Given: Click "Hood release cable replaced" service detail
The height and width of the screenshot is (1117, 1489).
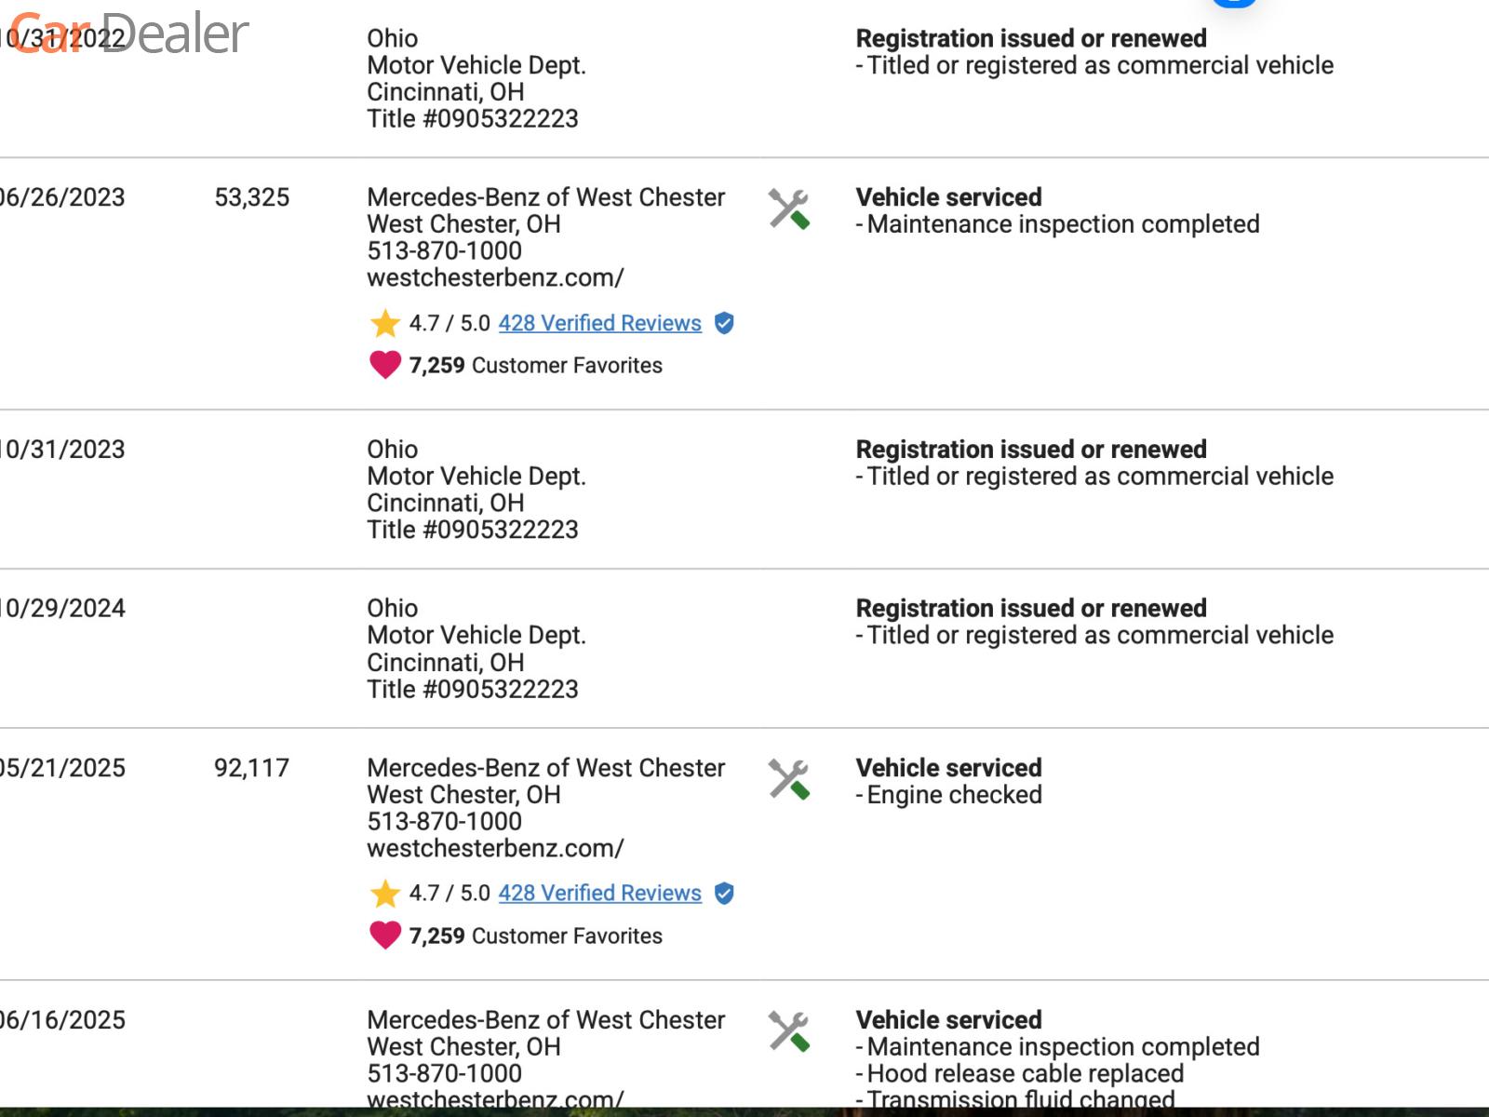Looking at the screenshot, I should pos(1025,1073).
